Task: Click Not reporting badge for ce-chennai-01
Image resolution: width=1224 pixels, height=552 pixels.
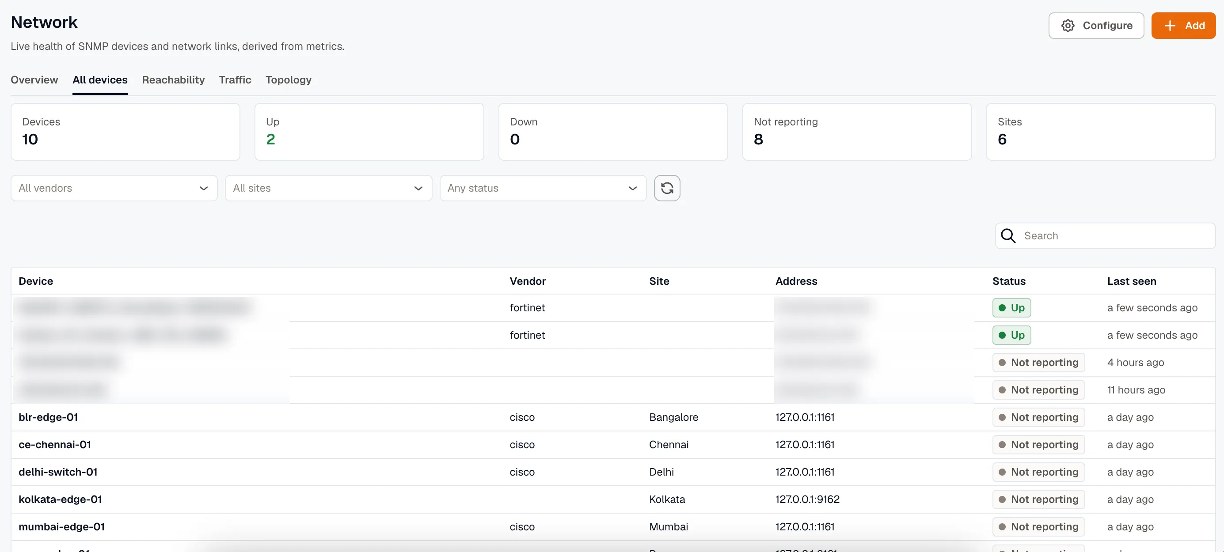Action: [x=1038, y=445]
